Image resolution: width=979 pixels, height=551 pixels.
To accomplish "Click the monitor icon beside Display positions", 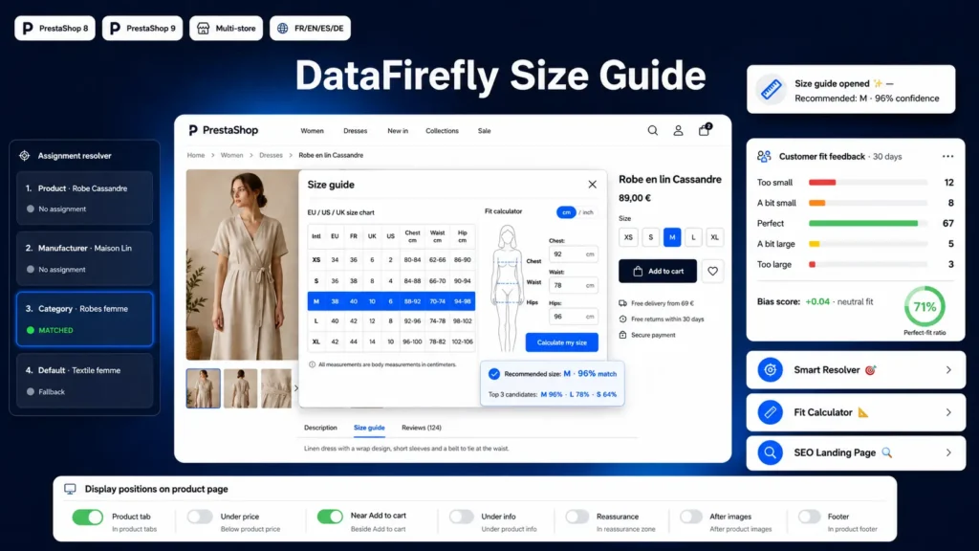I will (70, 489).
